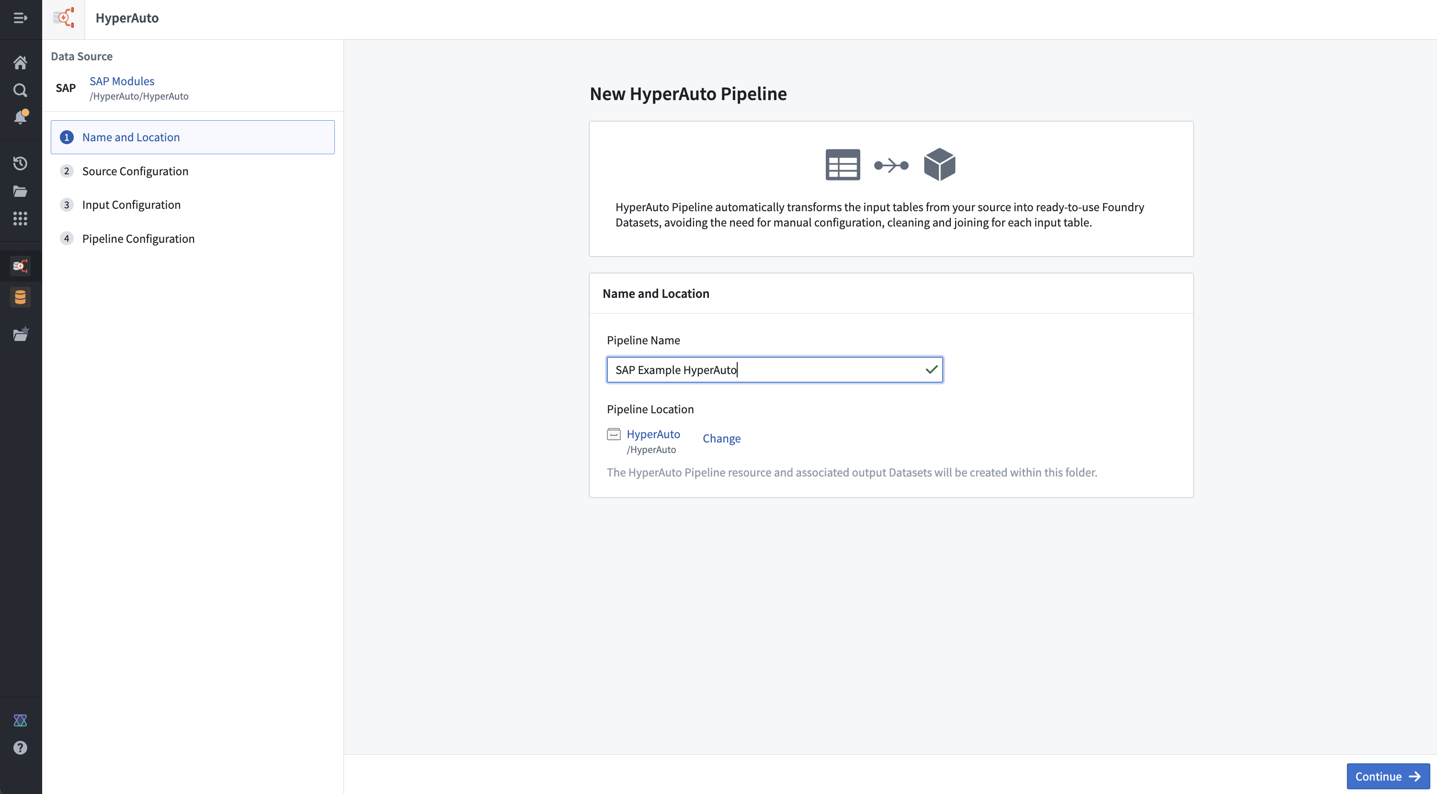Focus the Pipeline Name input field
The image size is (1437, 794).
(x=775, y=370)
